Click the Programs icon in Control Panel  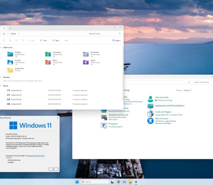click(x=104, y=126)
